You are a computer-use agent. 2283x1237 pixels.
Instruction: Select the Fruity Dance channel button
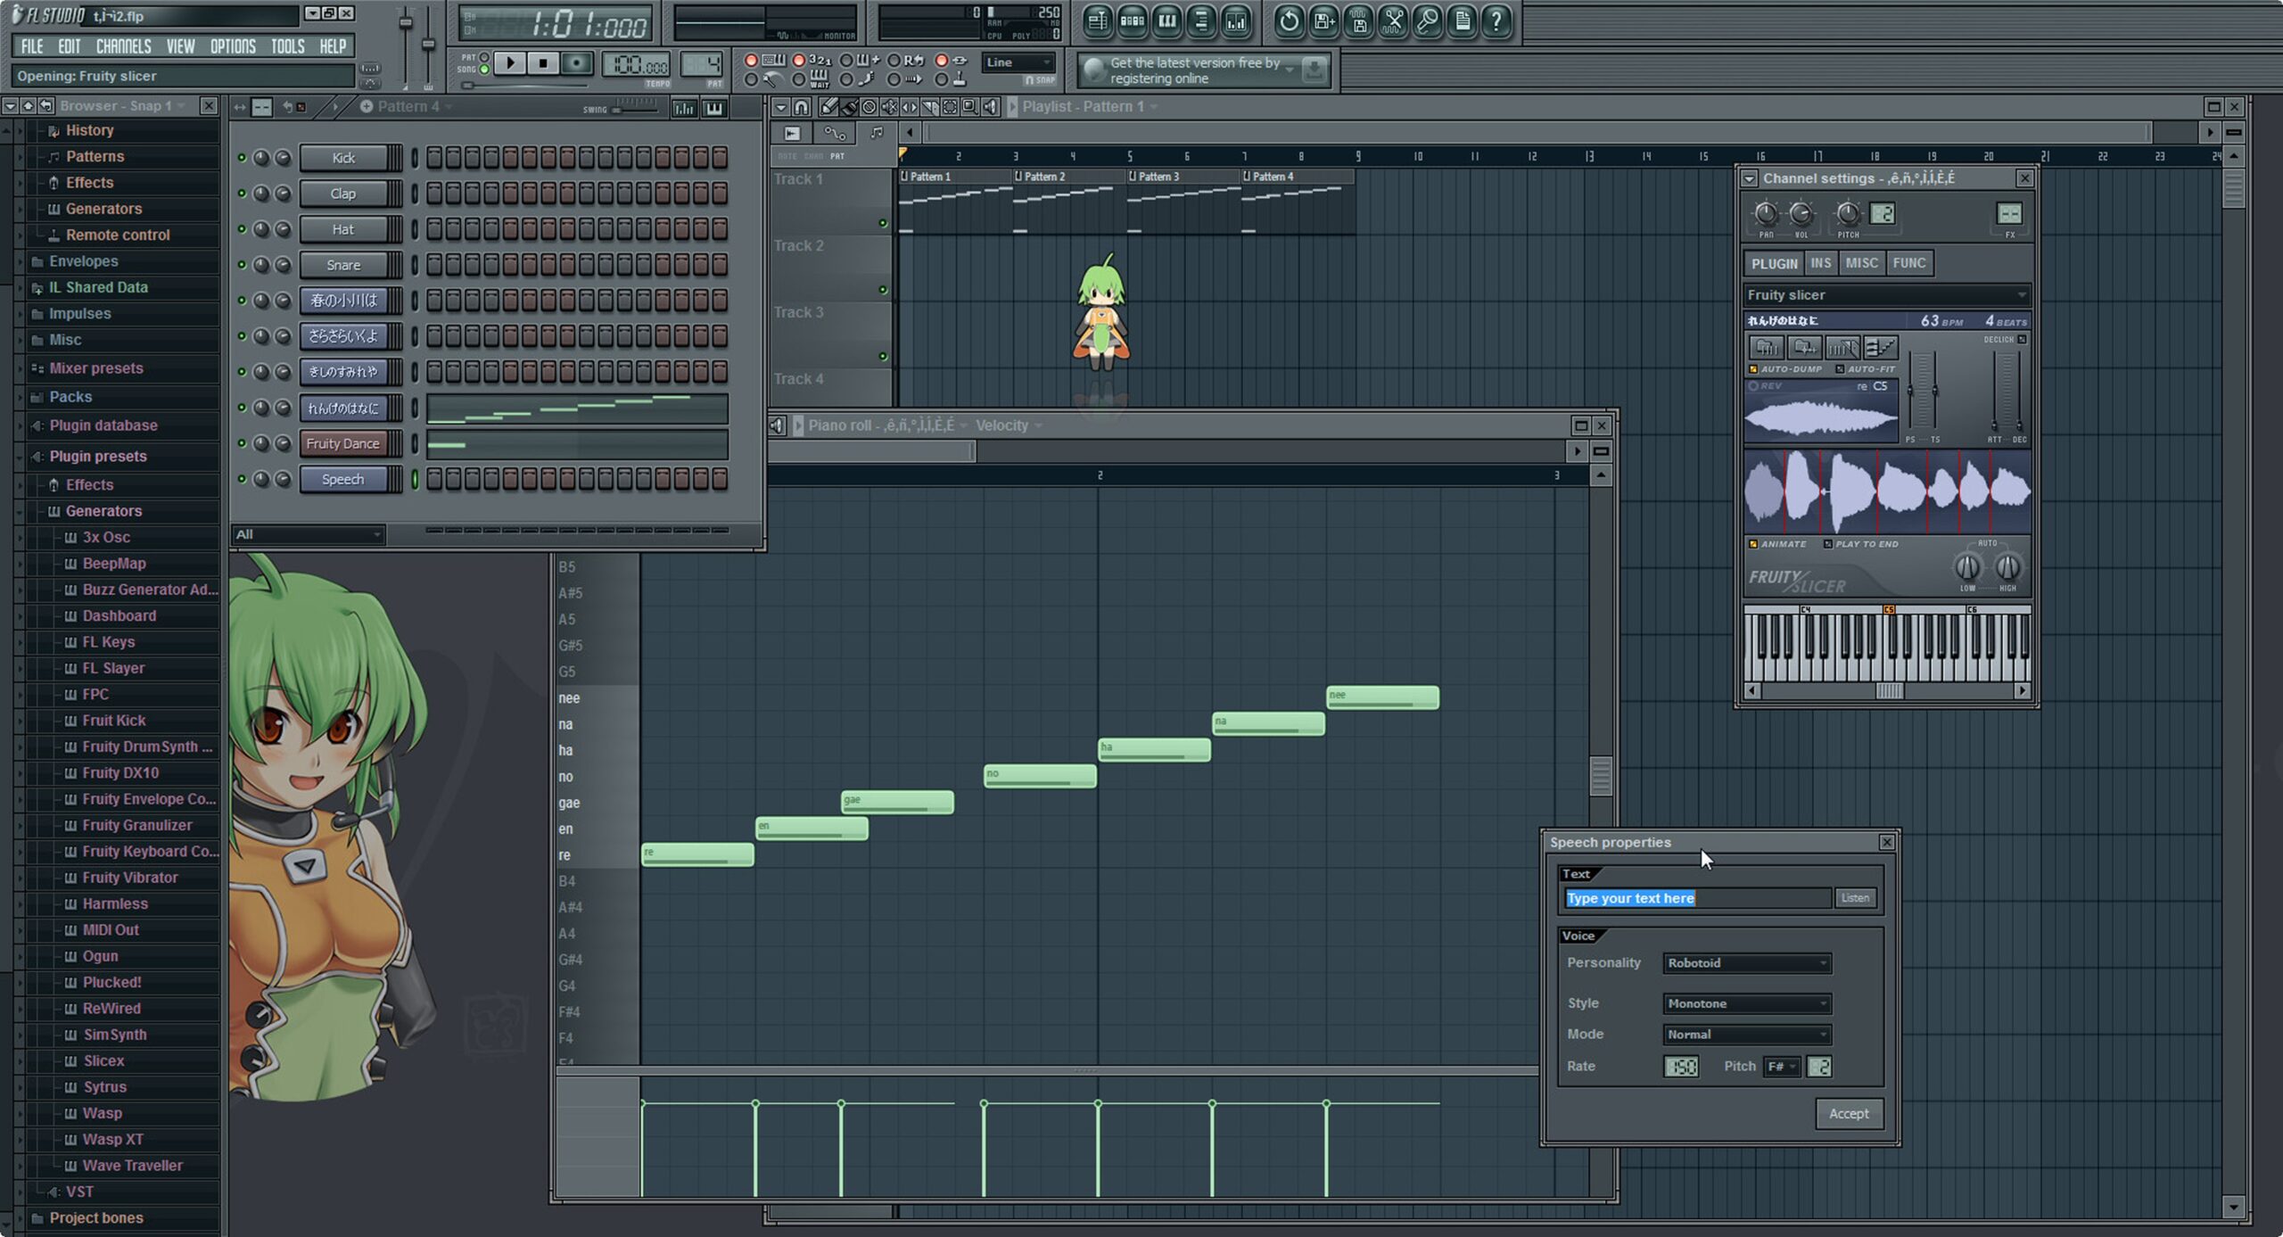(x=343, y=443)
